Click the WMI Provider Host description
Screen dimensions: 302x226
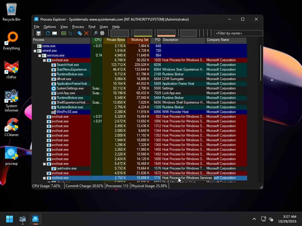pyautogui.click(x=175, y=112)
